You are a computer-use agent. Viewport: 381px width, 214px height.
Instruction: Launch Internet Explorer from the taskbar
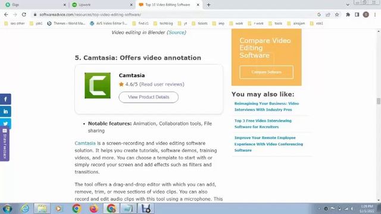pyautogui.click(x=25, y=209)
